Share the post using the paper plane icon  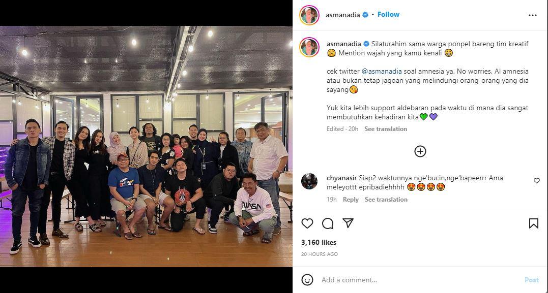click(348, 223)
